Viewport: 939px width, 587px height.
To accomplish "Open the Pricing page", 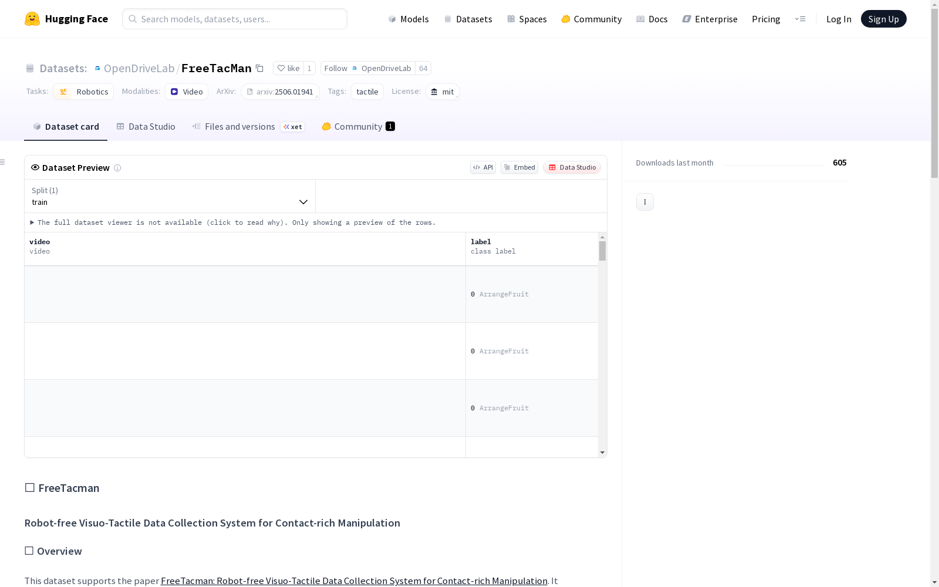I will click(x=766, y=19).
